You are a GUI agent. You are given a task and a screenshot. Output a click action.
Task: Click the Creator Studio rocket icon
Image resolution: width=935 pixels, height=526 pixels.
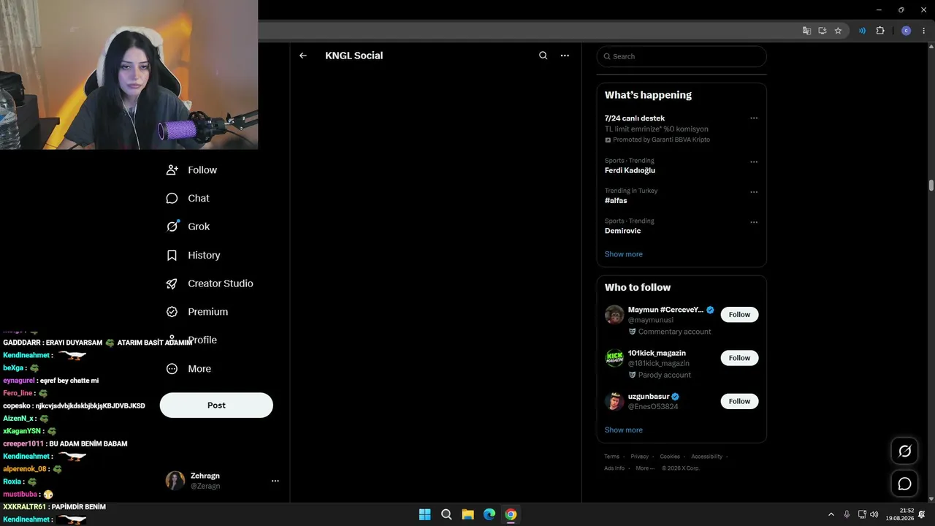pyautogui.click(x=172, y=283)
